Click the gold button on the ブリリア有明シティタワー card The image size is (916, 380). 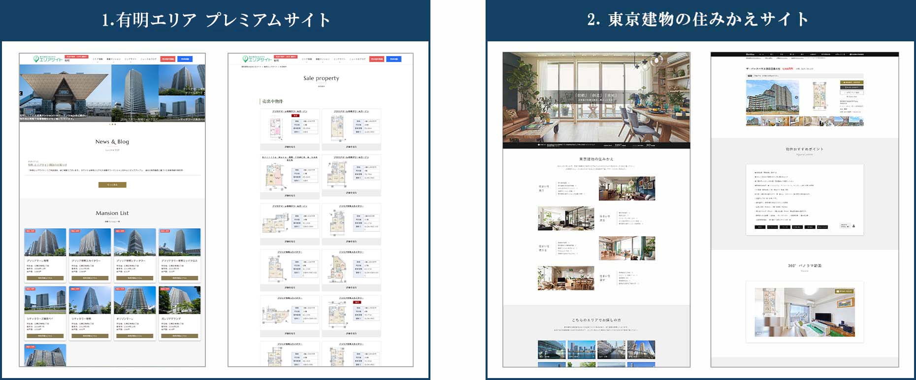pyautogui.click(x=134, y=278)
